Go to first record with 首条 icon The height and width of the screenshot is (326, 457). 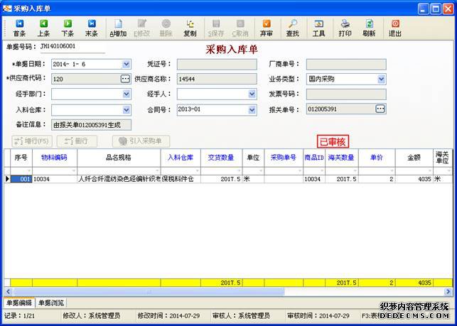(x=19, y=28)
